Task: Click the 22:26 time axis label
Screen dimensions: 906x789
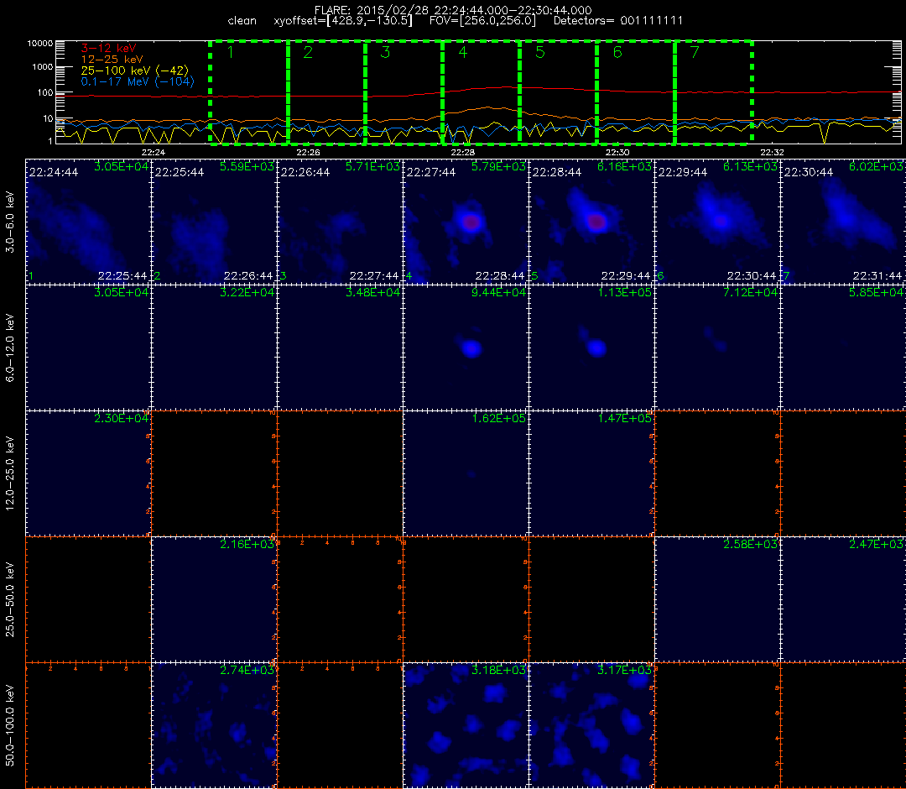Action: [x=308, y=152]
